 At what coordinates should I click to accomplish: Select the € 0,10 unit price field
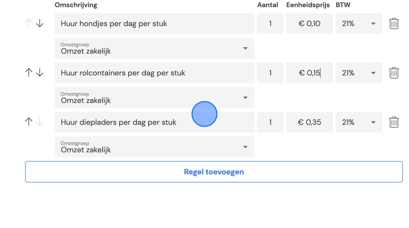[x=309, y=23]
